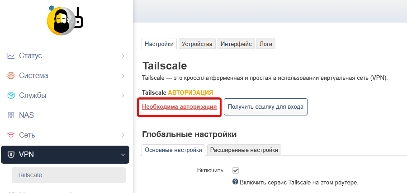Click Получить ссылку для входа button
407x193 pixels.
coord(265,106)
